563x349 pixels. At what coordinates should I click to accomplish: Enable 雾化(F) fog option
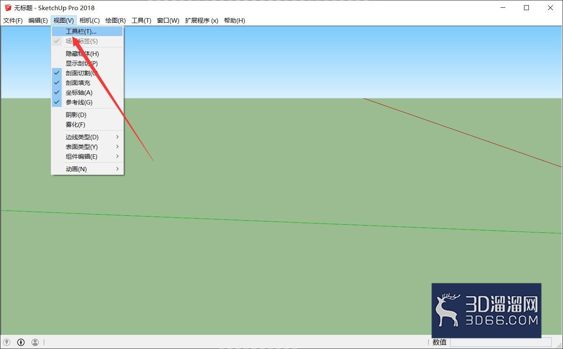87,124
